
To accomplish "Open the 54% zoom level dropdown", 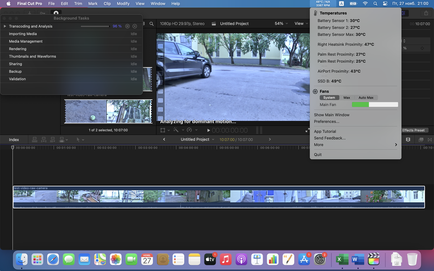I will pyautogui.click(x=281, y=23).
